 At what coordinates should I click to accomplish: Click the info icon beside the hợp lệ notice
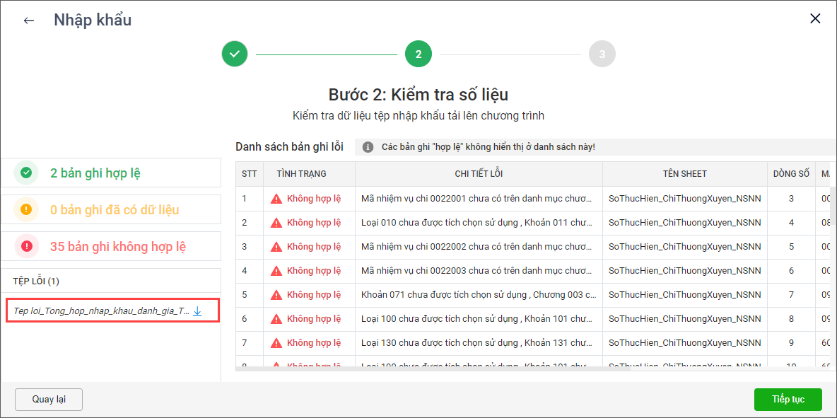click(x=368, y=147)
